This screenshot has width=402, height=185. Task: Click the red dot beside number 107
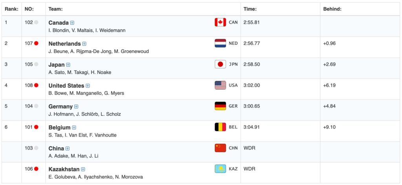tap(37, 44)
